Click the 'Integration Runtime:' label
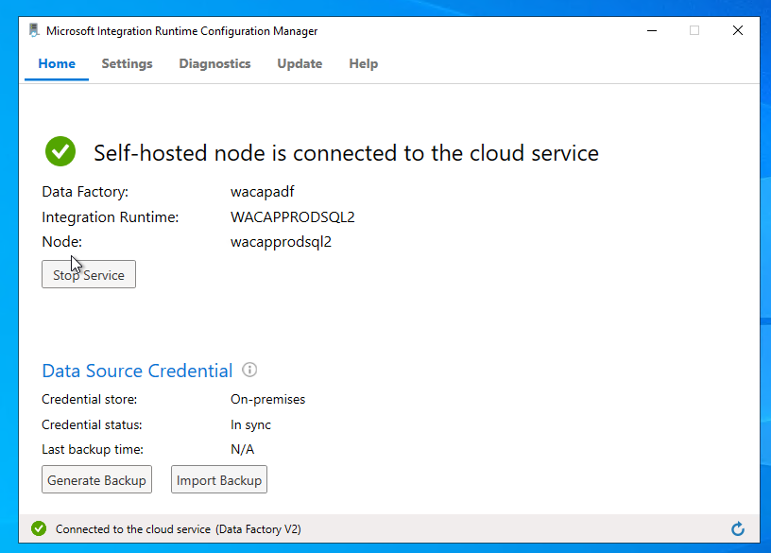This screenshot has width=771, height=553. (111, 217)
